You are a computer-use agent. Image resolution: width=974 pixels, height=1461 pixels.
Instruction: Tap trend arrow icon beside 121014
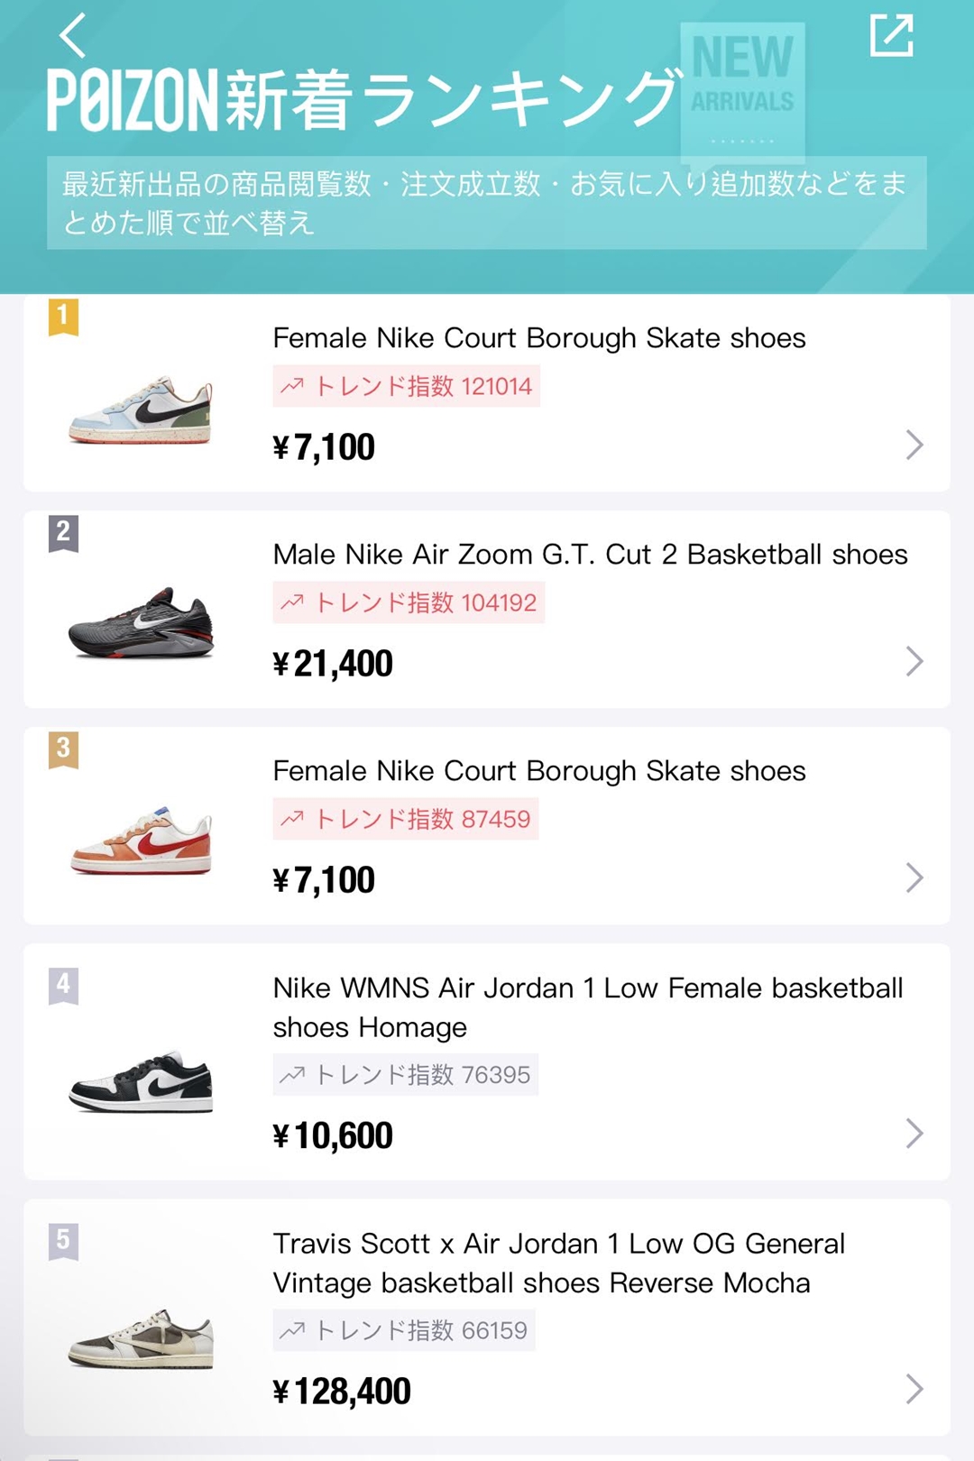pyautogui.click(x=292, y=387)
